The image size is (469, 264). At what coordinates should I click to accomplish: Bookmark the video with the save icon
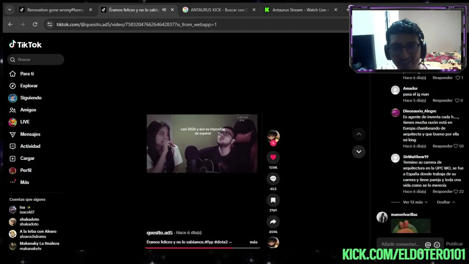click(273, 200)
